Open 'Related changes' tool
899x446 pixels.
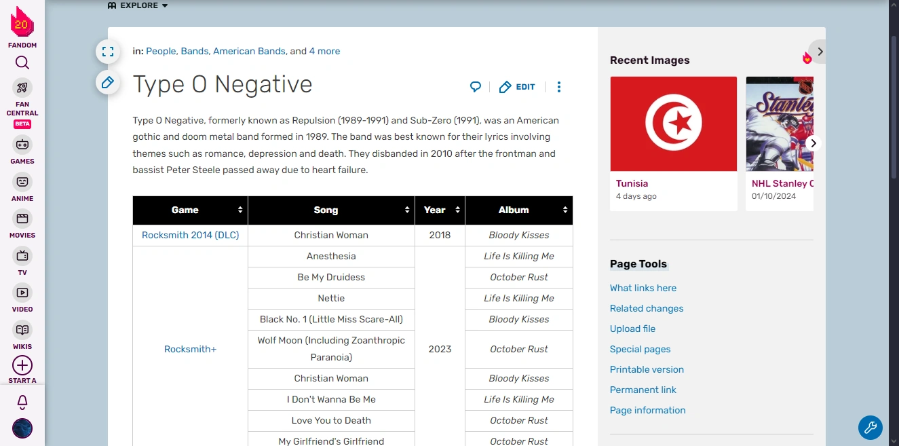647,308
